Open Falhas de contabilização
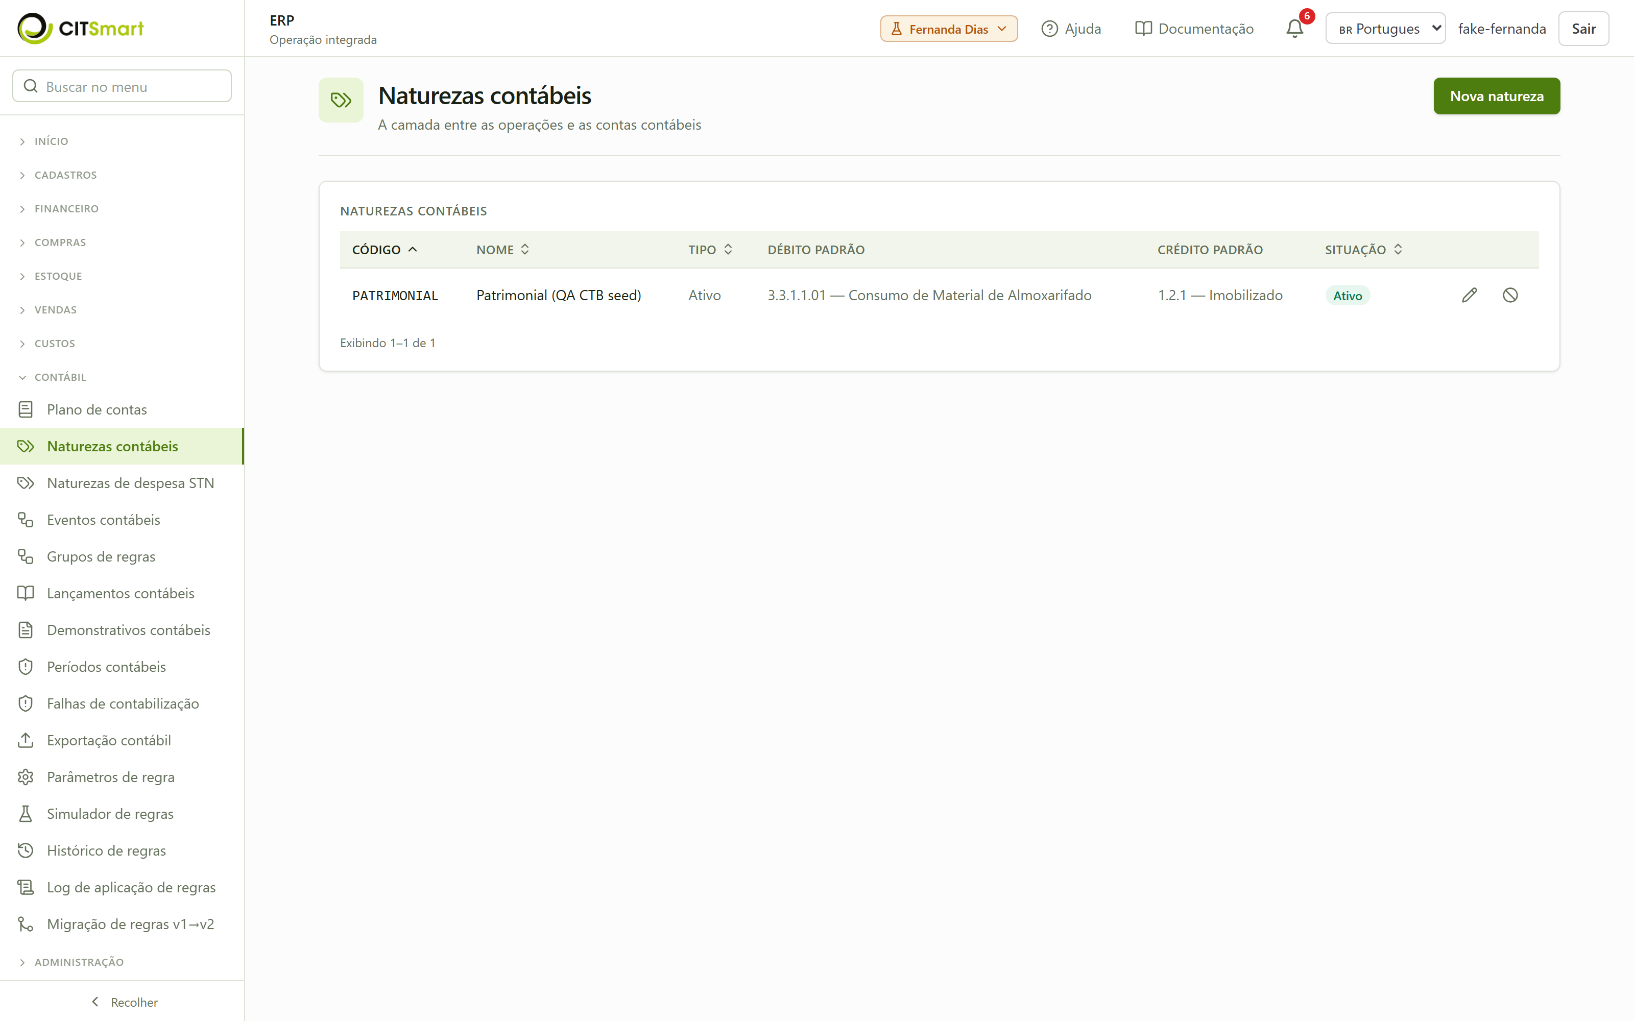Screen dimensions: 1634x1021 (122, 703)
